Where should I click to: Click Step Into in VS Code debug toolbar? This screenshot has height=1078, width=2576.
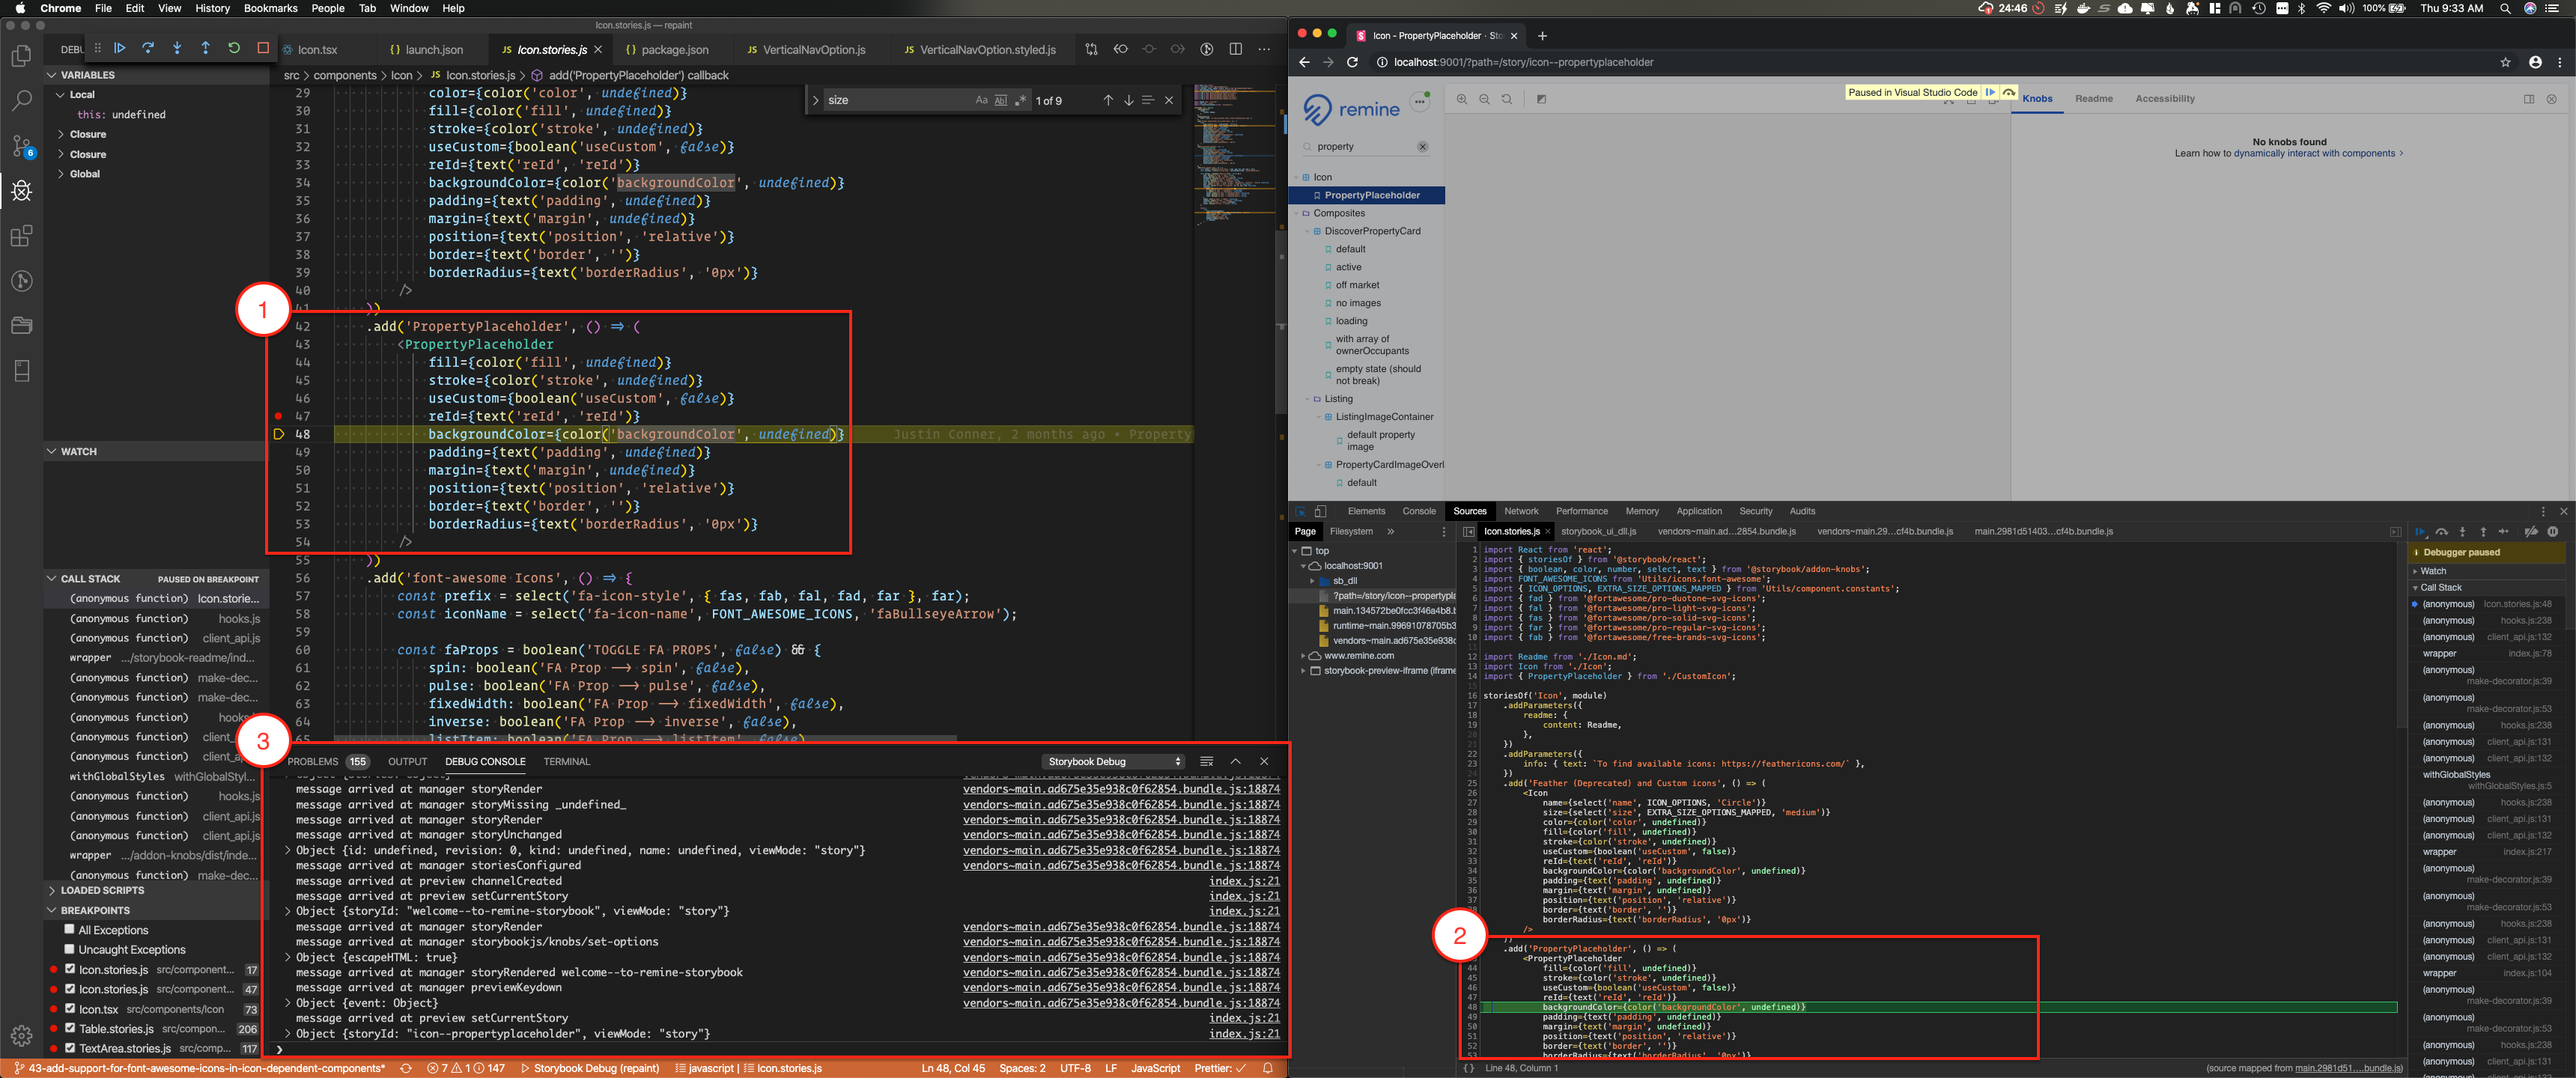coord(177,48)
